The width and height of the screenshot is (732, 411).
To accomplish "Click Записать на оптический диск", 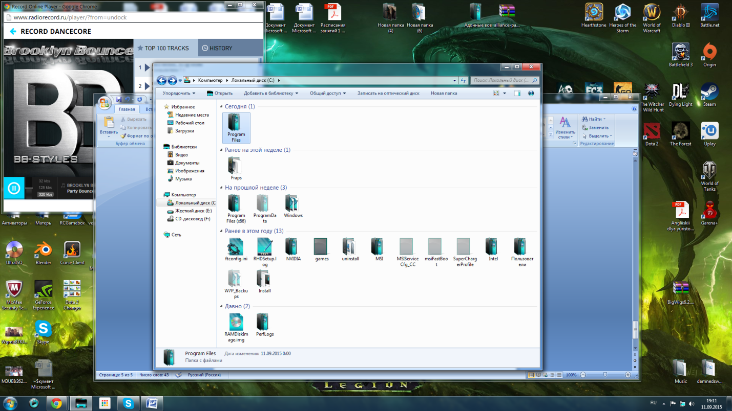I will 388,93.
